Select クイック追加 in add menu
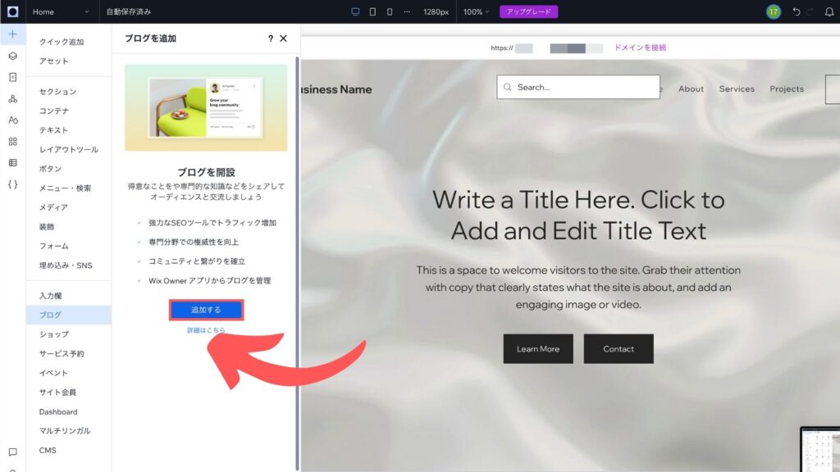 tap(61, 42)
